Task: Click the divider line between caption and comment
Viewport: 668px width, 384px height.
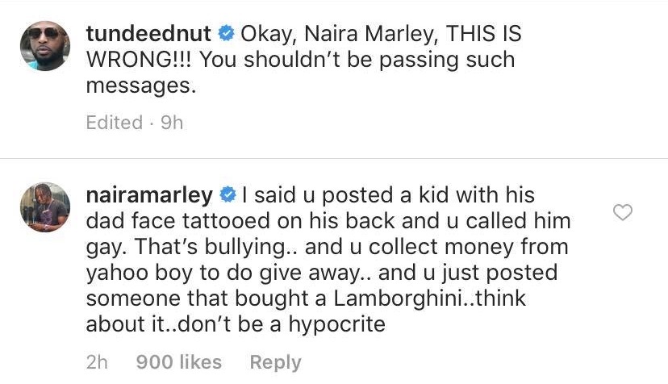Action: pos(334,159)
